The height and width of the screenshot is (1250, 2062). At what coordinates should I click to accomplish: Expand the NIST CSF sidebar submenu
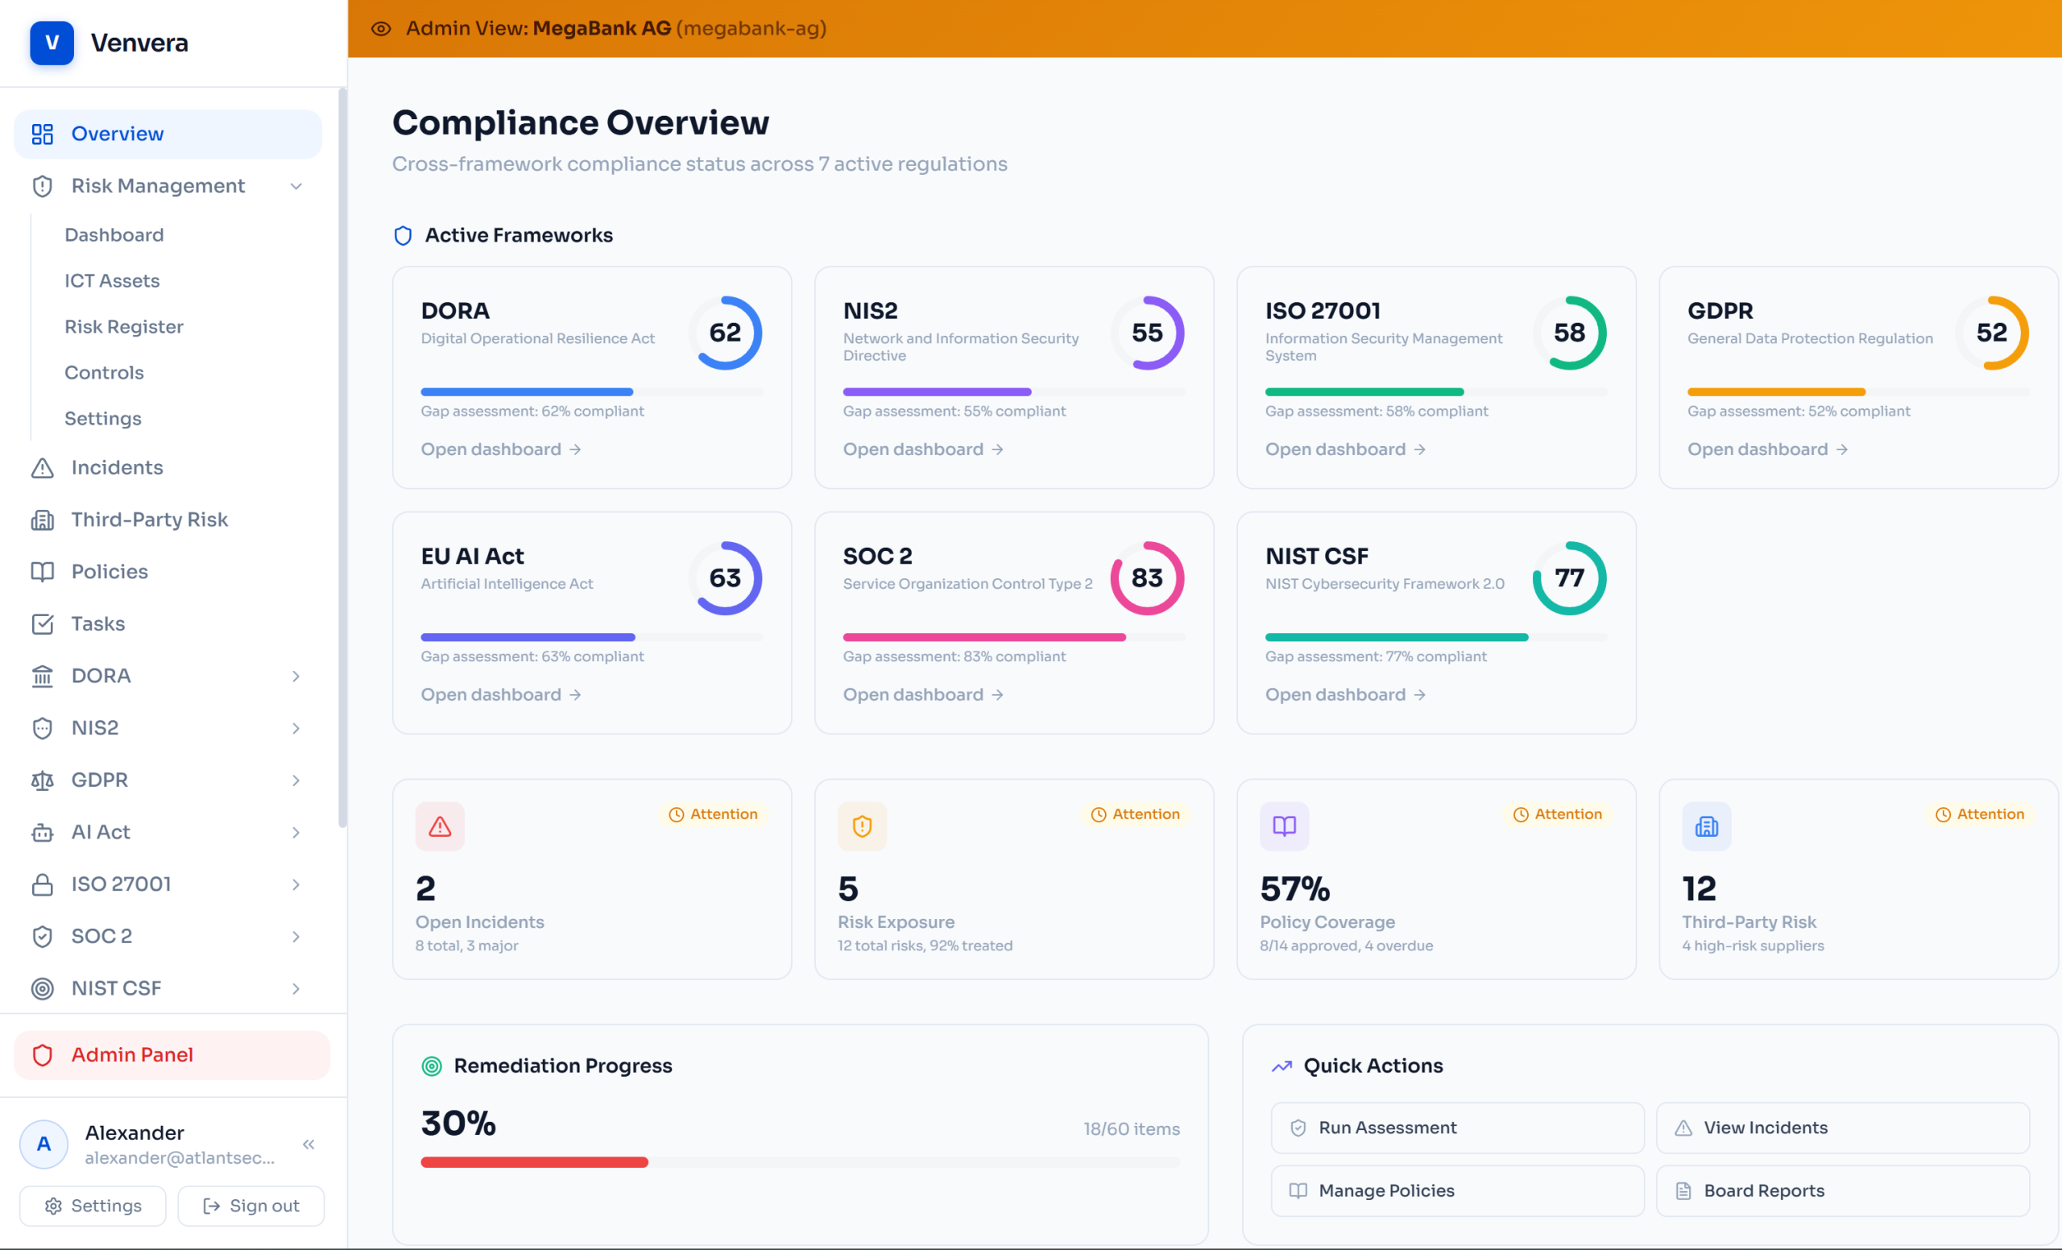coord(296,989)
